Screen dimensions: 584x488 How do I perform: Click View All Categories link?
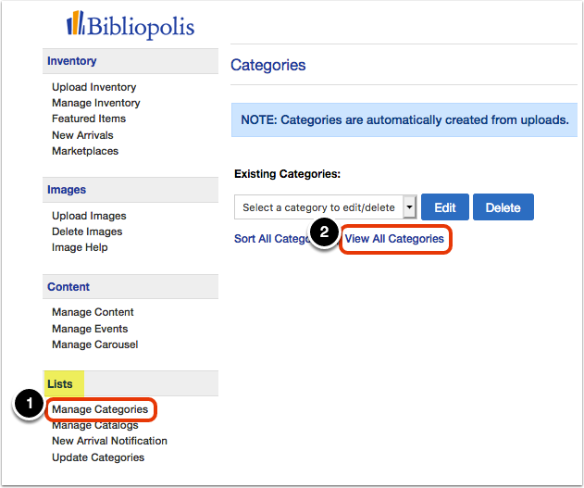pyautogui.click(x=394, y=238)
